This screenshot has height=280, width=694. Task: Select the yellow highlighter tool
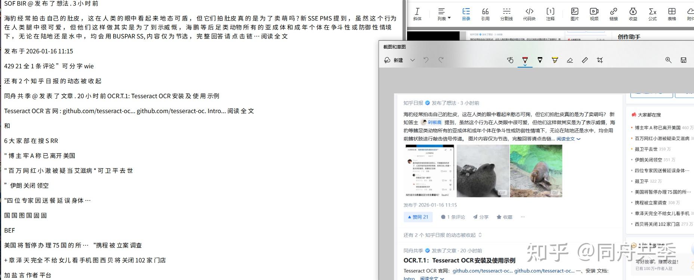pos(555,60)
